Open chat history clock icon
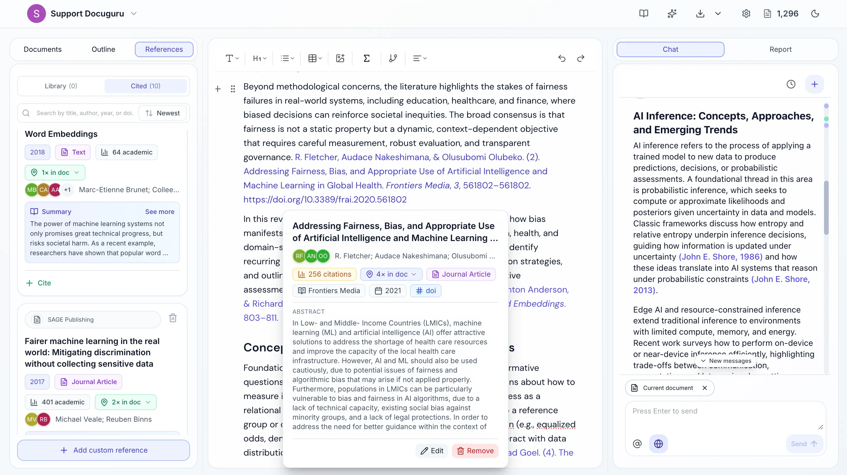This screenshot has height=475, width=847. click(791, 84)
